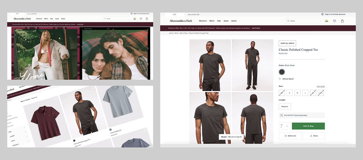
Task: Click the Add to list button
Action: tap(290, 136)
